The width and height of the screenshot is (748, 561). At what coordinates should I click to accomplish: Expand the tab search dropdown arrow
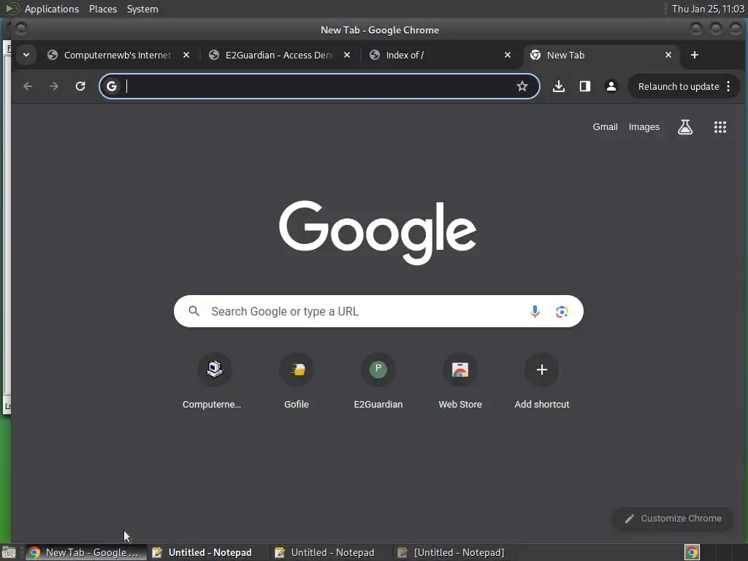(x=26, y=55)
